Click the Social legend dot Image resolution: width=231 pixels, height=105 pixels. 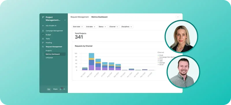(158, 65)
